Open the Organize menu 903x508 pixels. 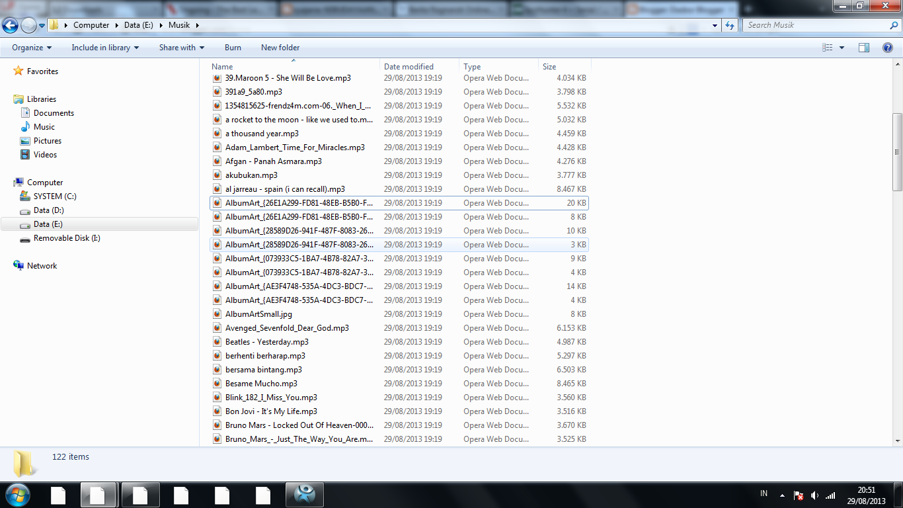pos(32,48)
